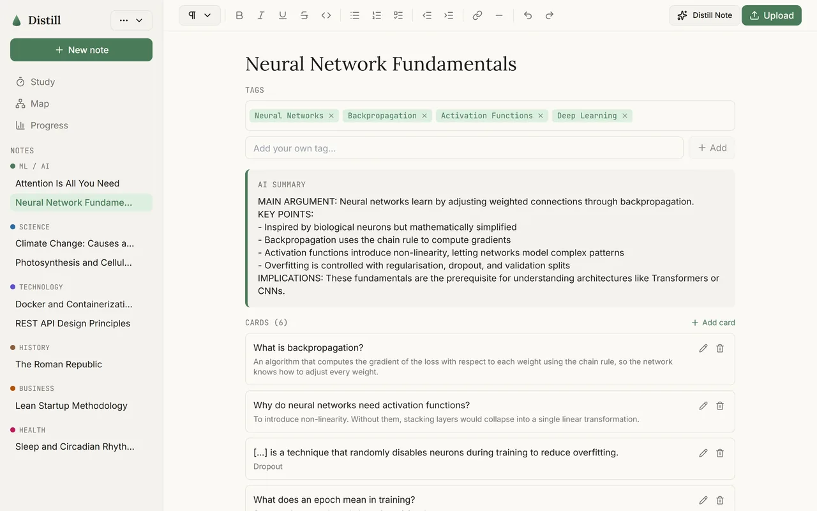Toggle italic text formatting

261,15
